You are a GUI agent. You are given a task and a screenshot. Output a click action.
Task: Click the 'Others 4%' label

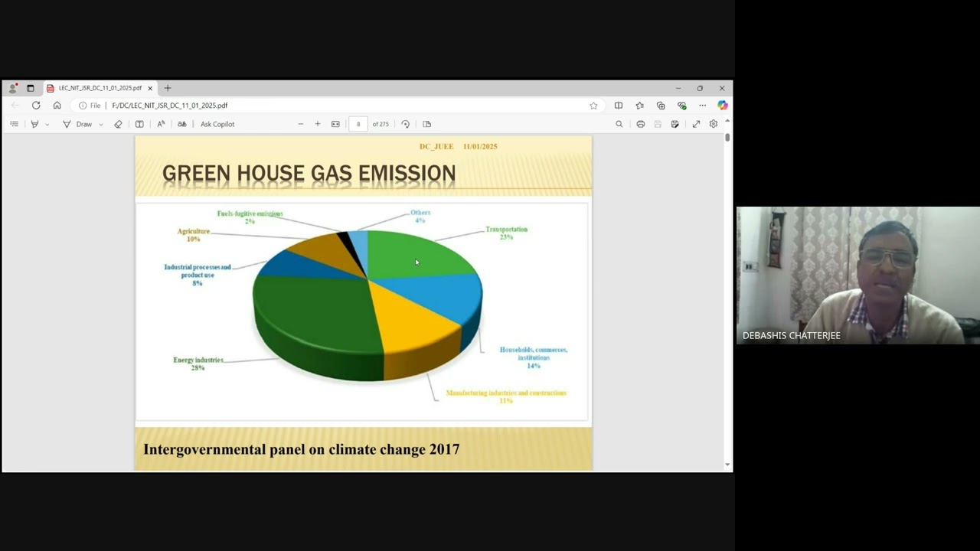[420, 217]
